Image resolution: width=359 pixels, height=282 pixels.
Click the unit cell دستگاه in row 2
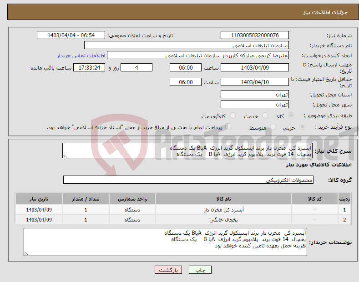tap(132, 220)
